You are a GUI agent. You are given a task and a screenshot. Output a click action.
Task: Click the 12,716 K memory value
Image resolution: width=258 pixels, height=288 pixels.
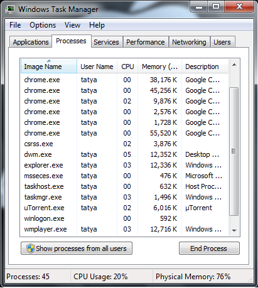[x=164, y=229]
